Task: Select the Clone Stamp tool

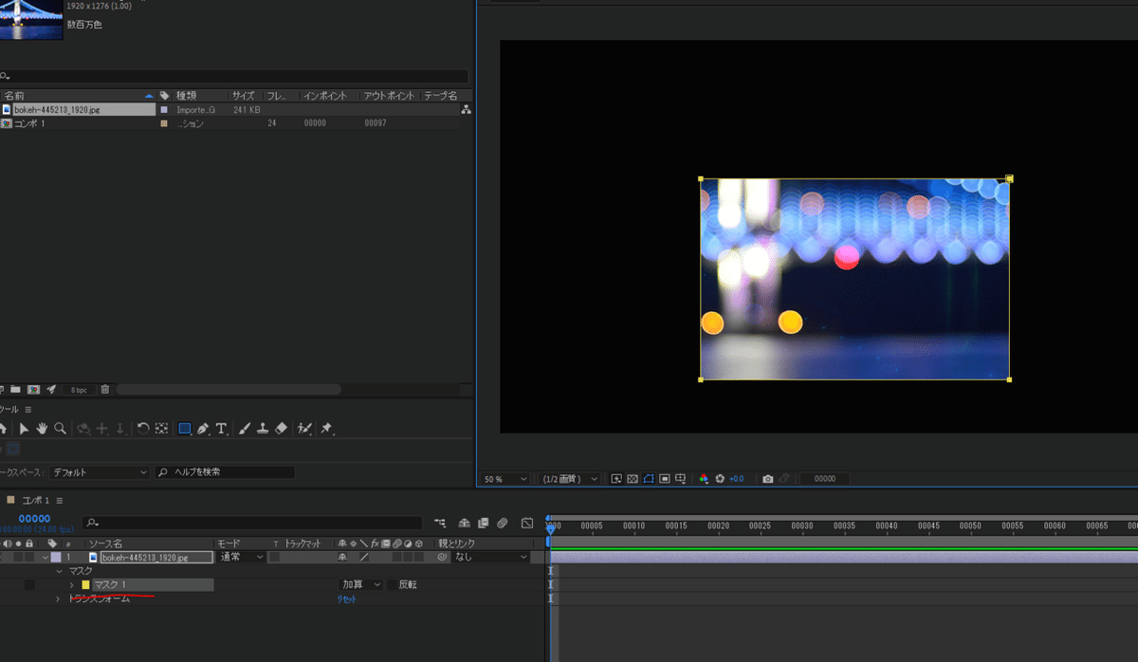Action: click(x=263, y=429)
